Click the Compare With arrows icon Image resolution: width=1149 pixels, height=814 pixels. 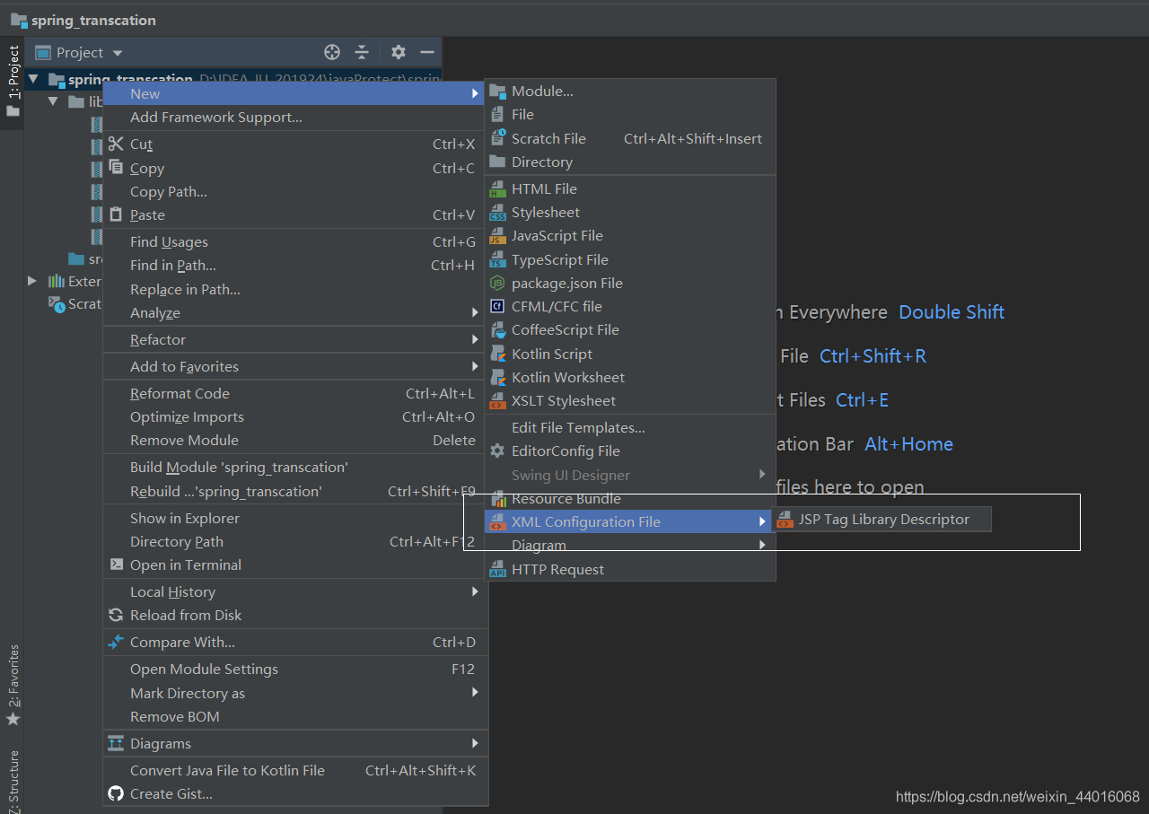(x=116, y=642)
